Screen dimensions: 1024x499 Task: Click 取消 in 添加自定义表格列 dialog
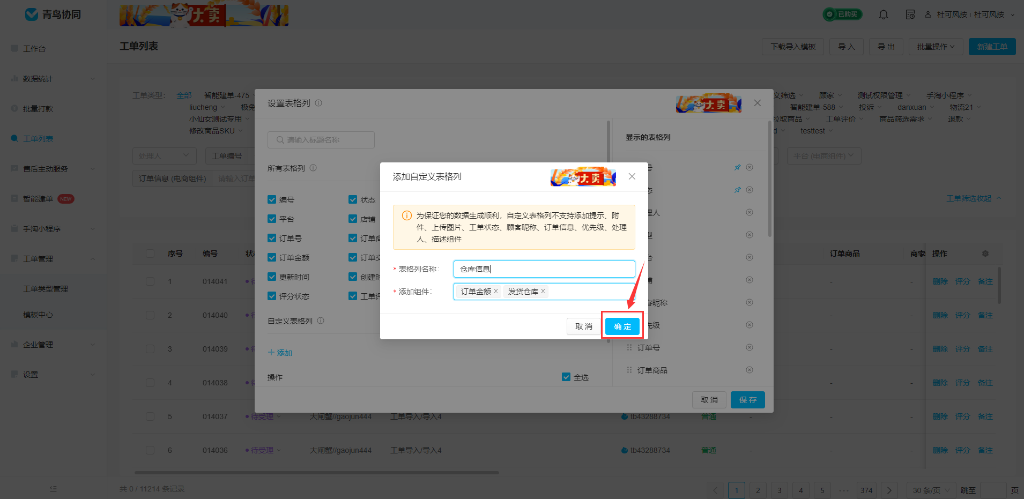click(x=583, y=326)
